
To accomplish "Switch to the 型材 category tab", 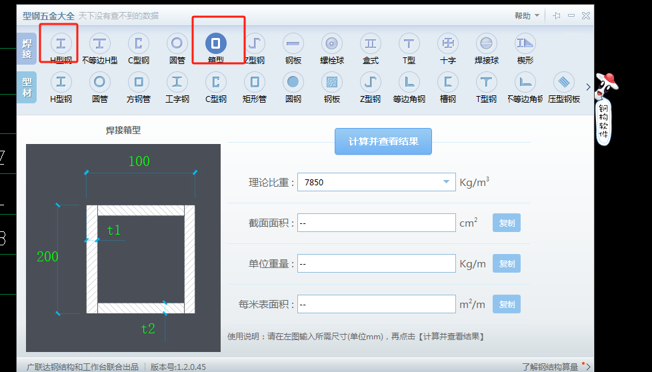I will tap(27, 87).
